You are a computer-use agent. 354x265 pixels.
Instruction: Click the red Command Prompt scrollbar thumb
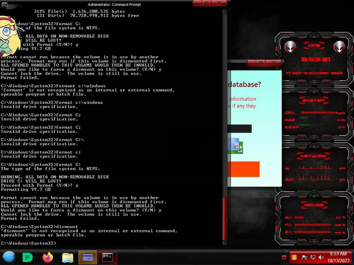click(x=225, y=218)
